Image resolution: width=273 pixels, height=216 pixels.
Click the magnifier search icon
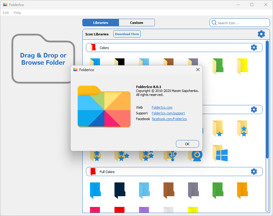(x=214, y=23)
